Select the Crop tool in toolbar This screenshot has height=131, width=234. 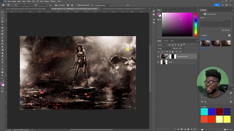(2, 25)
